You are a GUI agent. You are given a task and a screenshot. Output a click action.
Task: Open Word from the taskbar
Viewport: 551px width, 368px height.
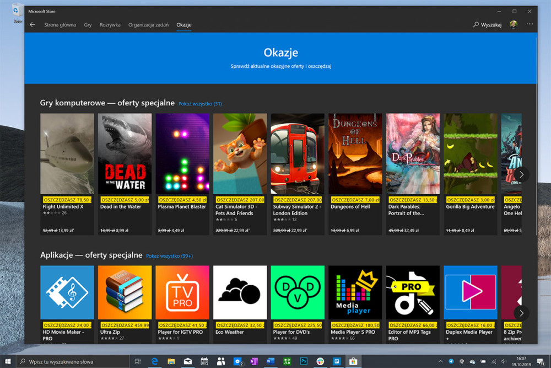[270, 361]
